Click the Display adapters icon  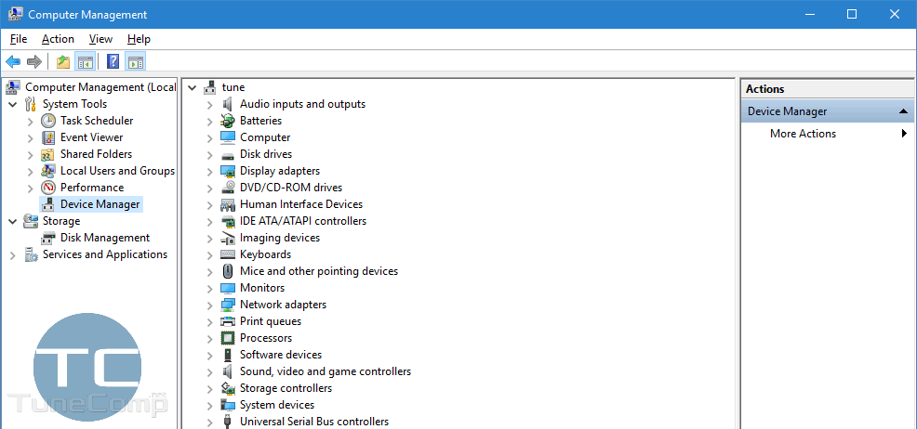pyautogui.click(x=228, y=171)
